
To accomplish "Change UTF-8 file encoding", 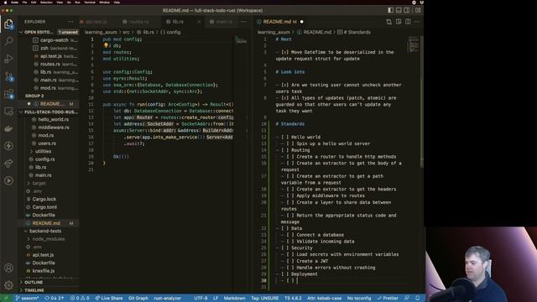I will click(x=201, y=299).
